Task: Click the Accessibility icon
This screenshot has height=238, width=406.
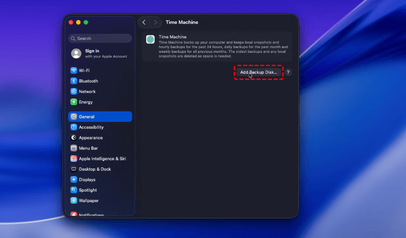Action: tap(74, 127)
